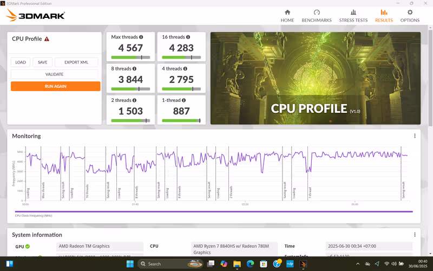Screen dimensions: 433x271
Task: Open the Stress Tests tab
Action: [353, 16]
